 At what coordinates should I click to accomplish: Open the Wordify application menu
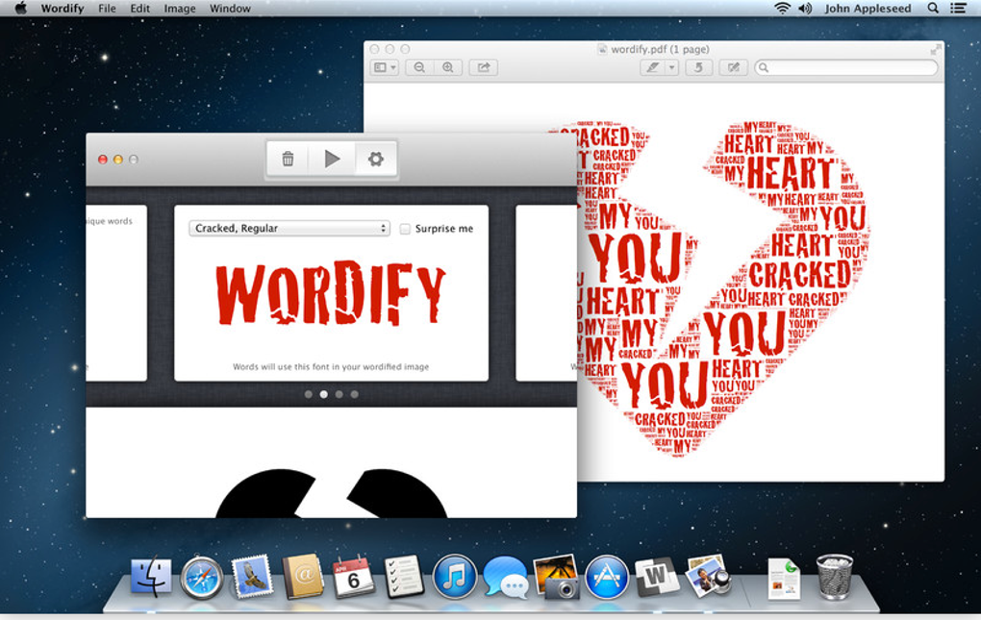pyautogui.click(x=62, y=8)
